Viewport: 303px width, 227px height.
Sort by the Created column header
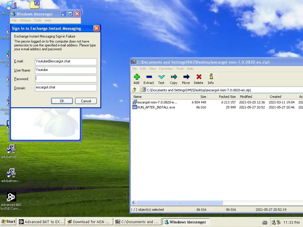pos(282,97)
